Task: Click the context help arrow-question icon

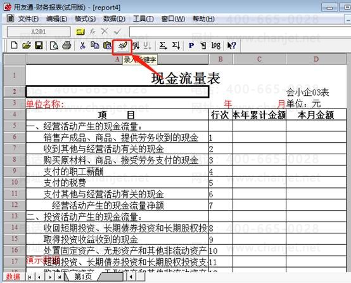Action: [231, 46]
